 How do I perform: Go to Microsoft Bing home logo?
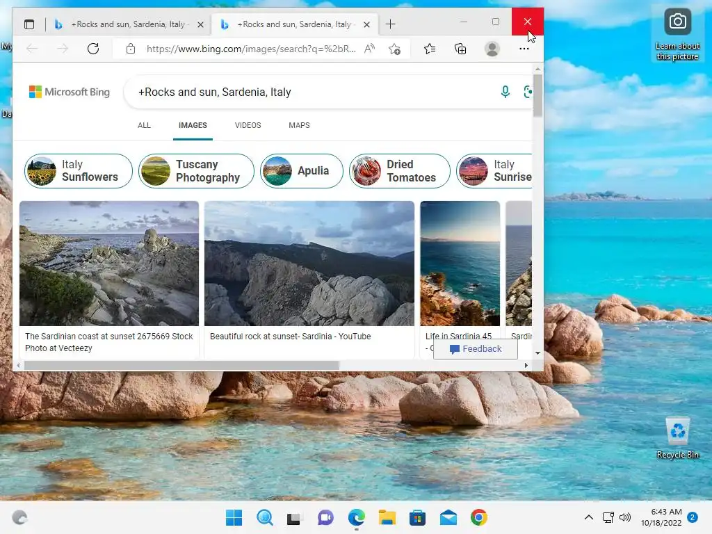tap(70, 92)
